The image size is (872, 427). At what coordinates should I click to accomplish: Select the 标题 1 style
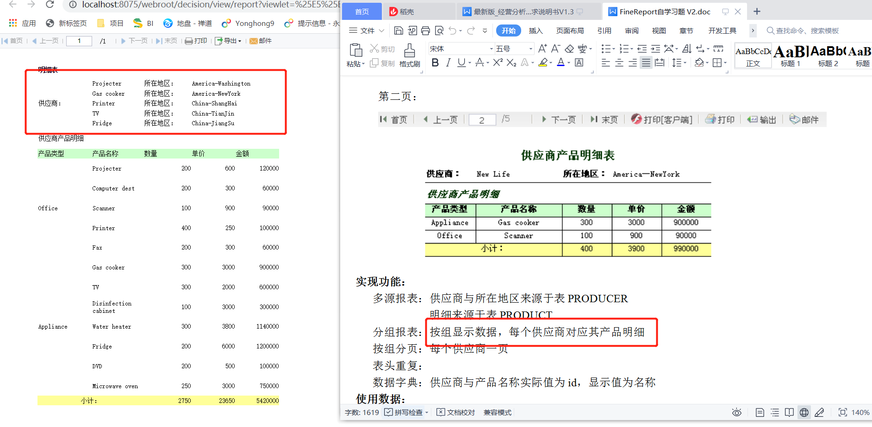tap(790, 55)
